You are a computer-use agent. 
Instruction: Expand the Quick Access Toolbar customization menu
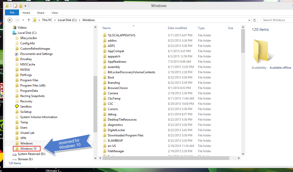coord(25,6)
